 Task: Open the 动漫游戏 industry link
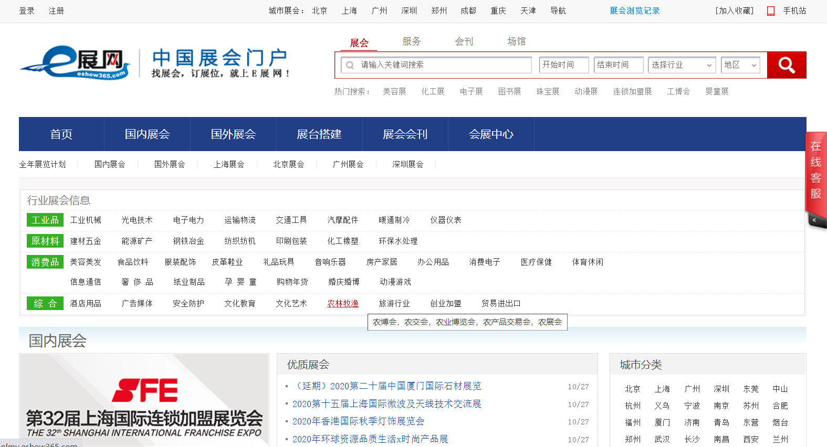point(395,282)
